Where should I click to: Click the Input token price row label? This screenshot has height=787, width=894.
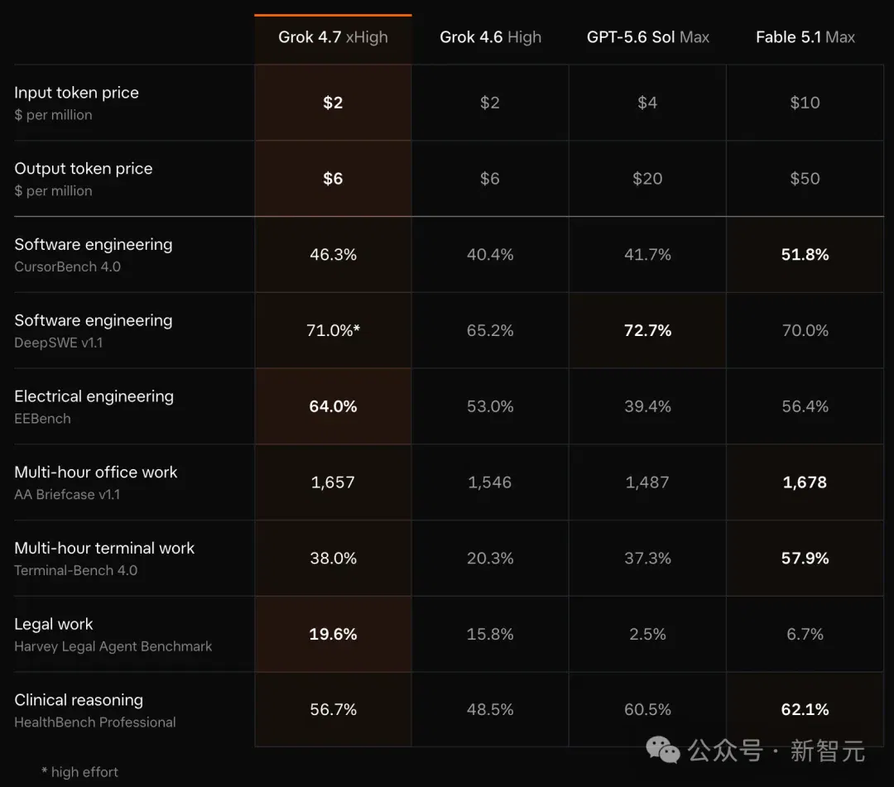pyautogui.click(x=76, y=93)
